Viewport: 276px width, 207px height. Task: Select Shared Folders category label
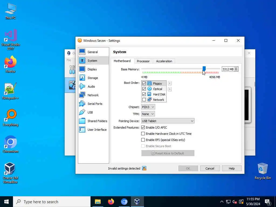(97, 121)
